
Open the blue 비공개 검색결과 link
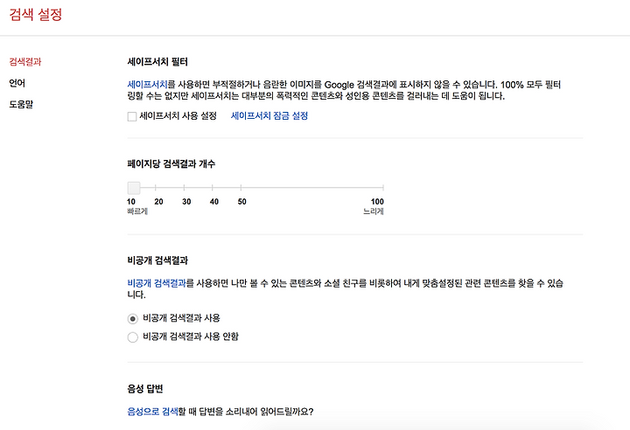coord(157,283)
